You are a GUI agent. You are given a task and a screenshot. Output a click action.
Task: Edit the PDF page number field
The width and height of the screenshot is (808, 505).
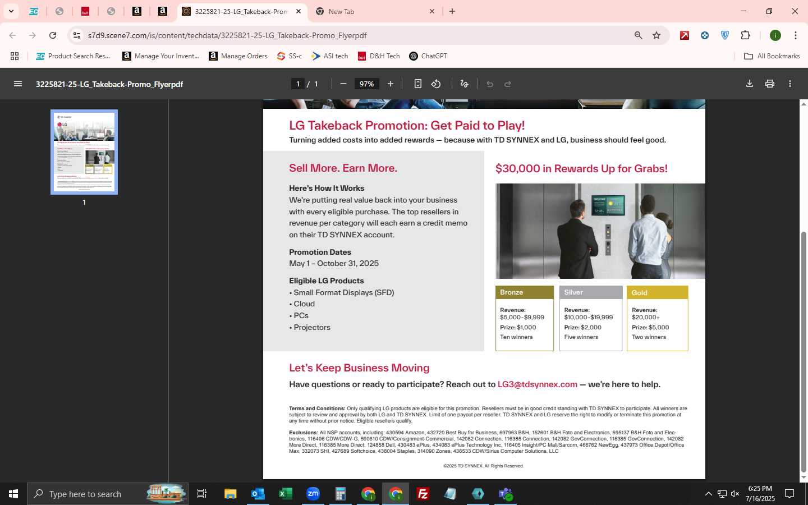coord(298,84)
